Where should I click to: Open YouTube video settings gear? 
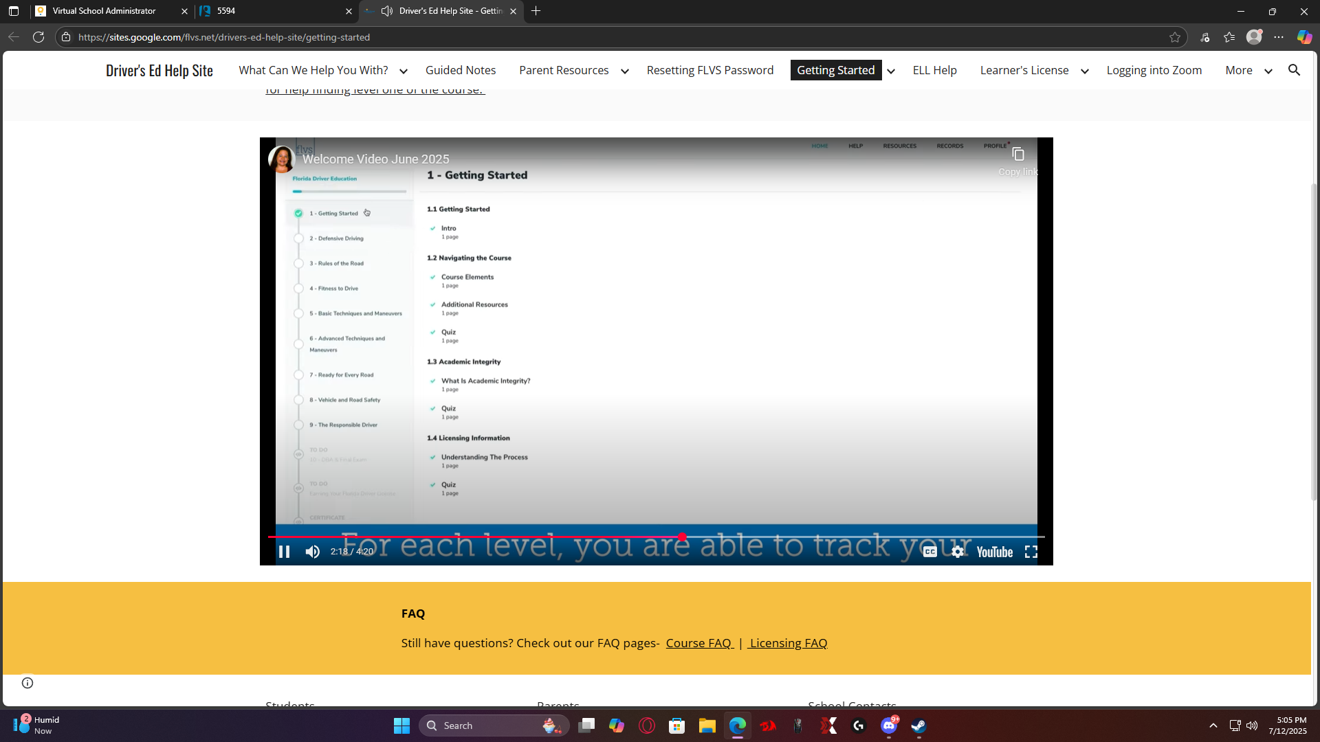(x=958, y=552)
